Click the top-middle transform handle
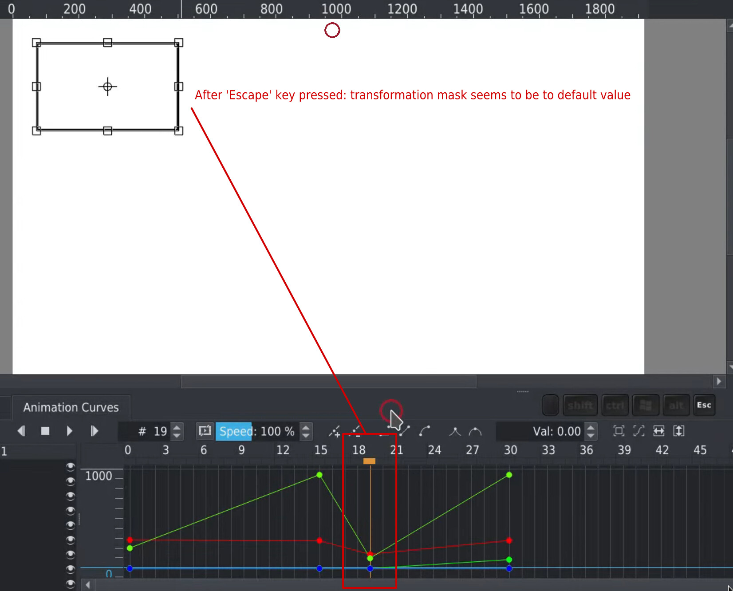Viewport: 733px width, 591px height. point(107,43)
